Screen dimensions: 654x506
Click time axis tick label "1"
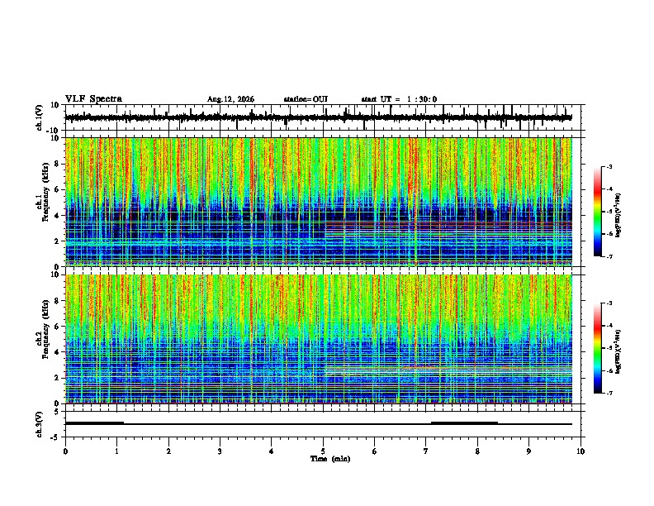[x=116, y=451]
